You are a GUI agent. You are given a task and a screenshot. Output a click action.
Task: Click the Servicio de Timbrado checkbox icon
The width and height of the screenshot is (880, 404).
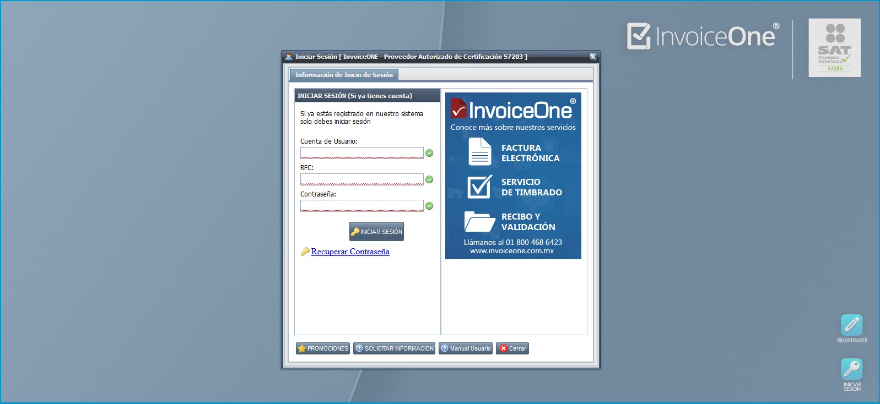[x=479, y=187]
